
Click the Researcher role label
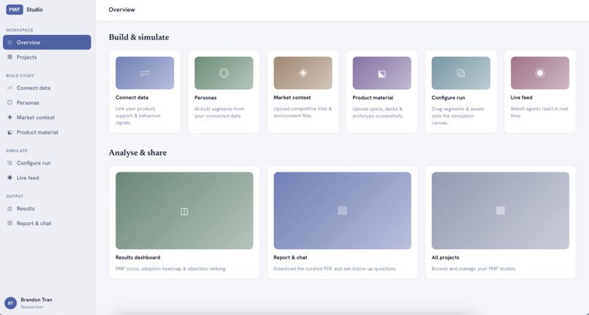click(x=32, y=307)
